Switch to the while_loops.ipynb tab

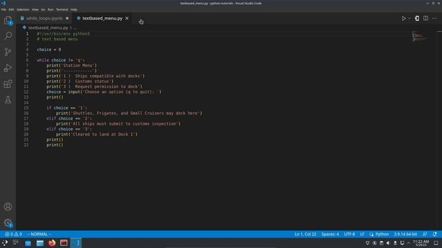pyautogui.click(x=44, y=19)
